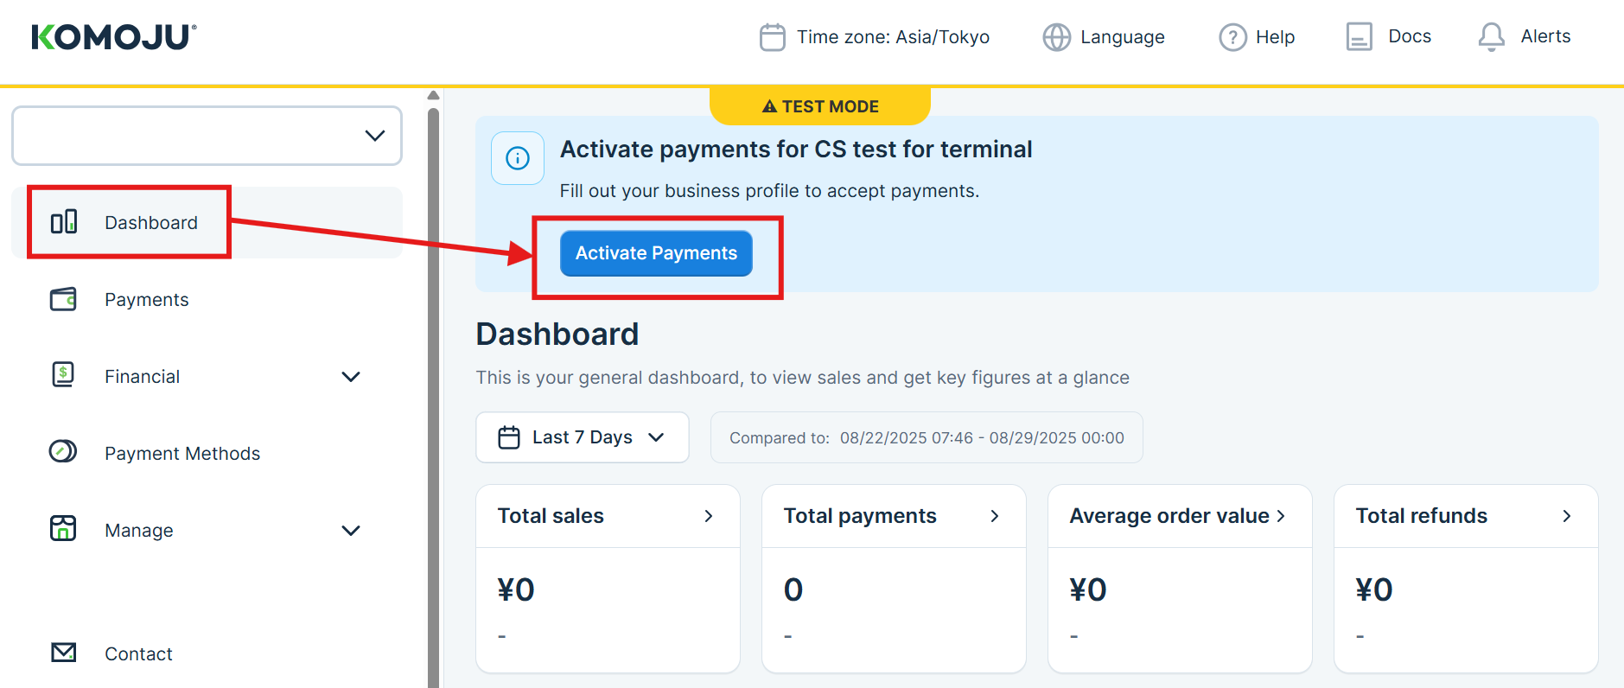Click the Help question mark icon
This screenshot has width=1624, height=688.
click(x=1231, y=36)
